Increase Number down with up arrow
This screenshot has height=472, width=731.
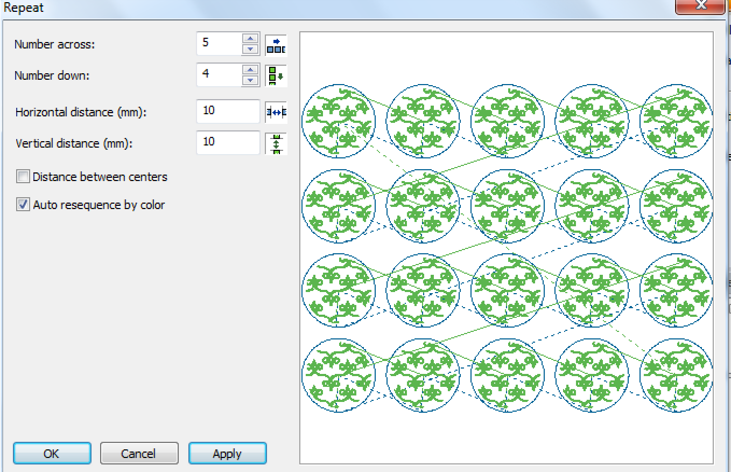pyautogui.click(x=250, y=70)
